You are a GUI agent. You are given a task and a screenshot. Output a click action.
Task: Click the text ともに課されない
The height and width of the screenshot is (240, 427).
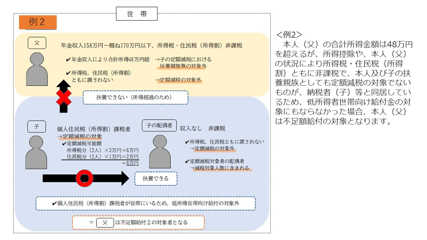tap(93, 80)
